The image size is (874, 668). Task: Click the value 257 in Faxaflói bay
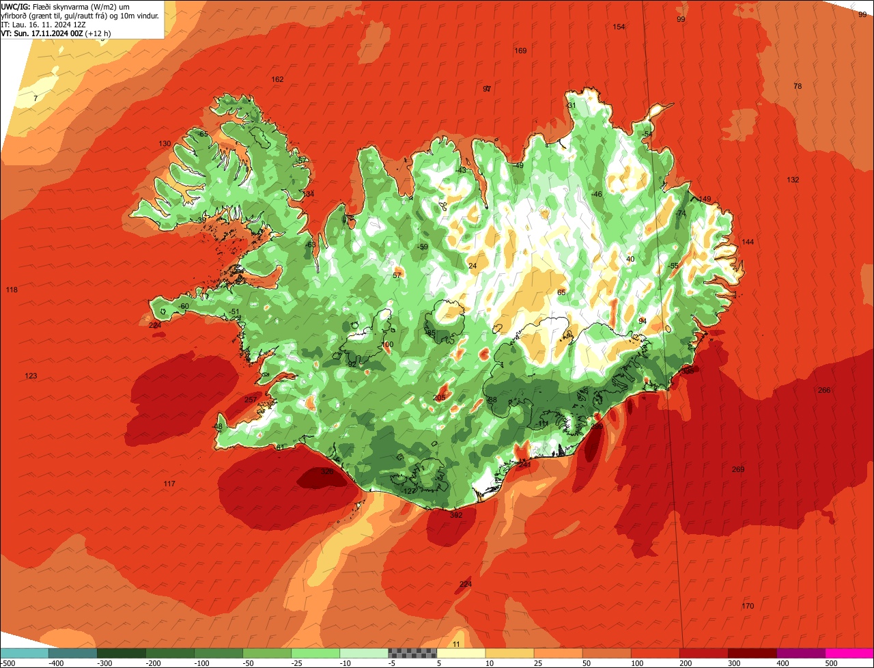pyautogui.click(x=251, y=400)
